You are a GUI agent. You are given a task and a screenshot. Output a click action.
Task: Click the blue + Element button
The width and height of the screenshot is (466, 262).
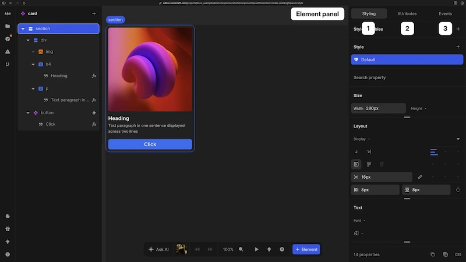coord(306,249)
